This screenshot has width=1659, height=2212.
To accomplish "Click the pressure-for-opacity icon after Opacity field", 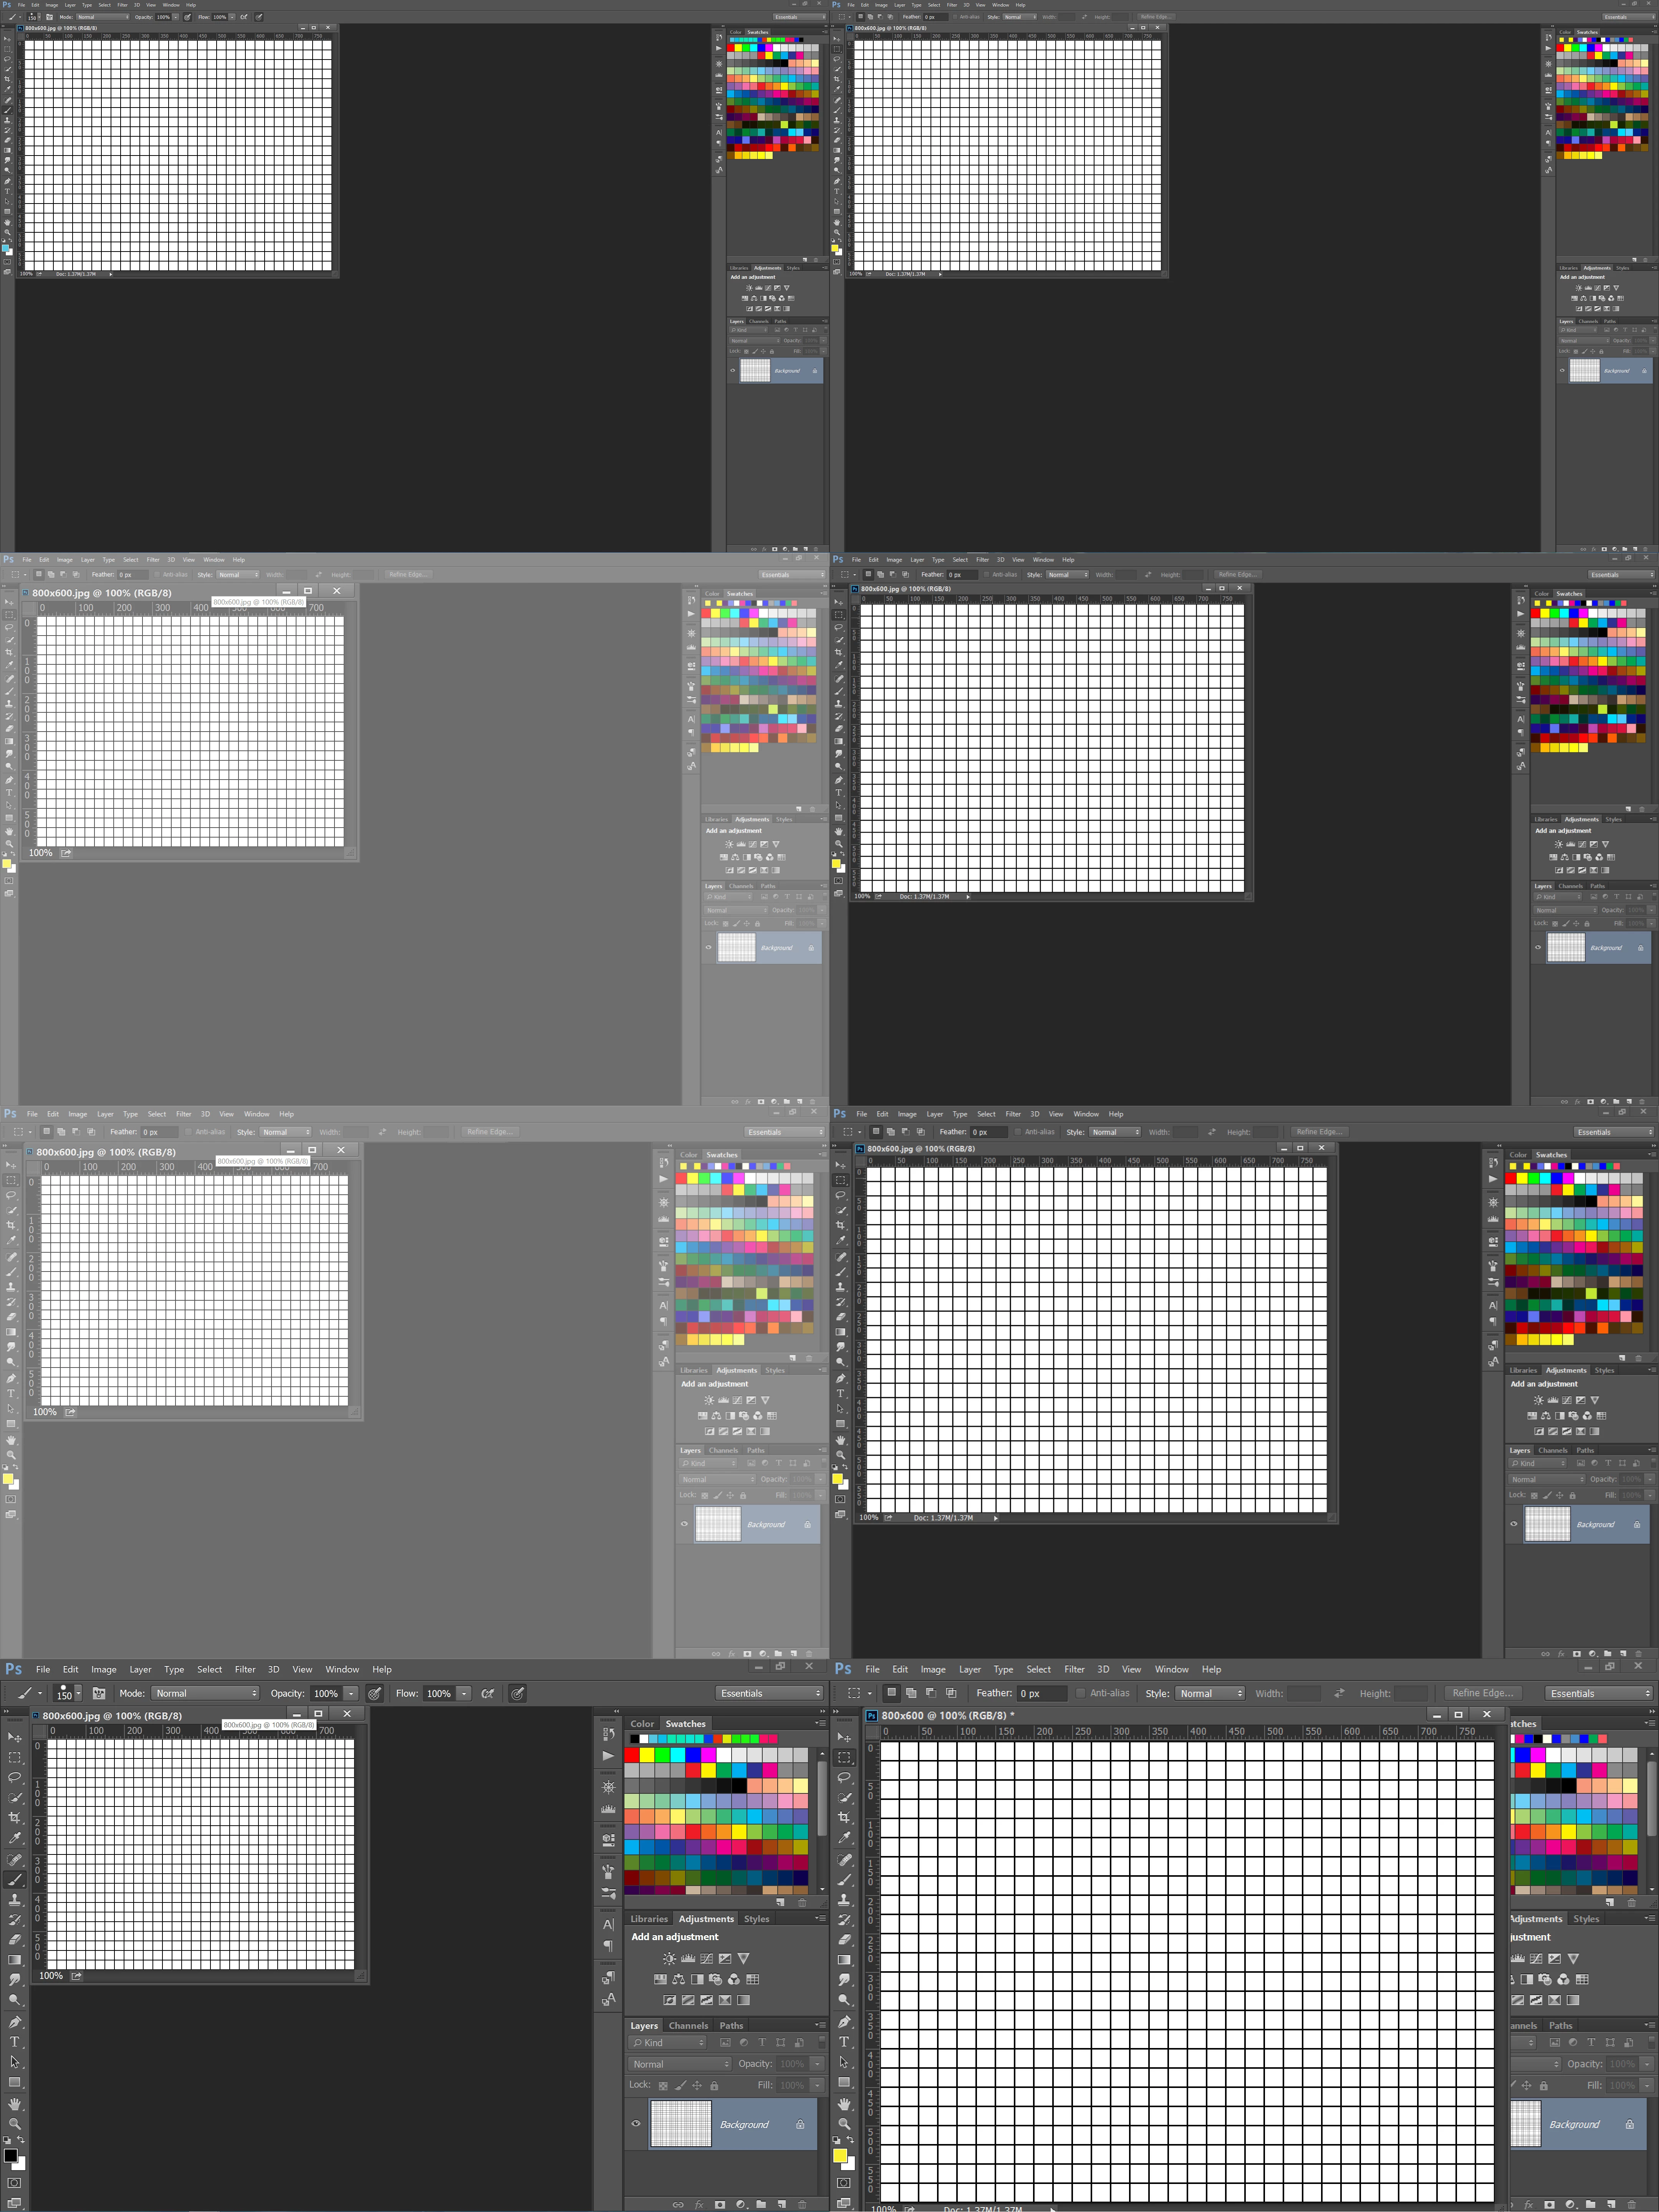I will click(374, 1693).
